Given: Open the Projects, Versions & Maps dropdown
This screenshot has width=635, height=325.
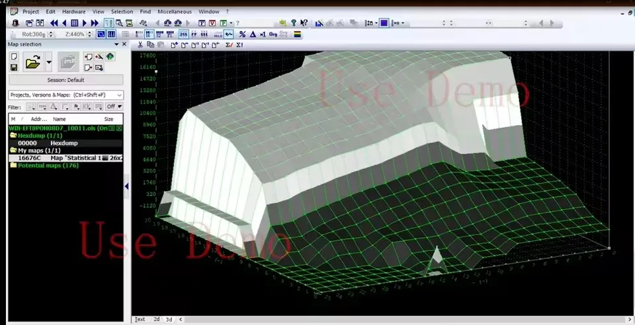Looking at the screenshot, I should 65,95.
